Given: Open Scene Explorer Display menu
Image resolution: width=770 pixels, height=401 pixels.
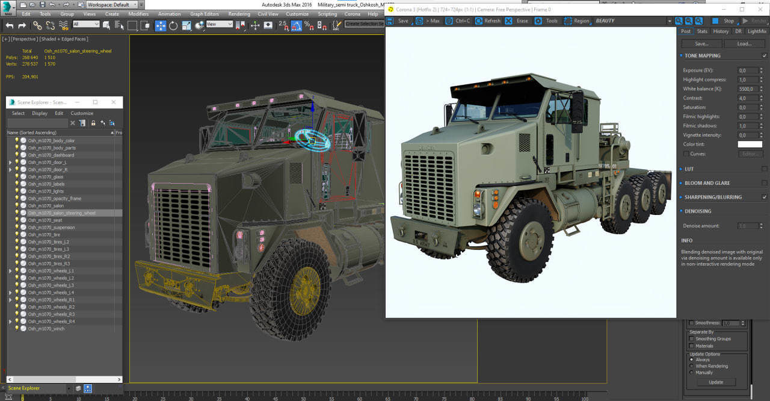Looking at the screenshot, I should [x=40, y=113].
